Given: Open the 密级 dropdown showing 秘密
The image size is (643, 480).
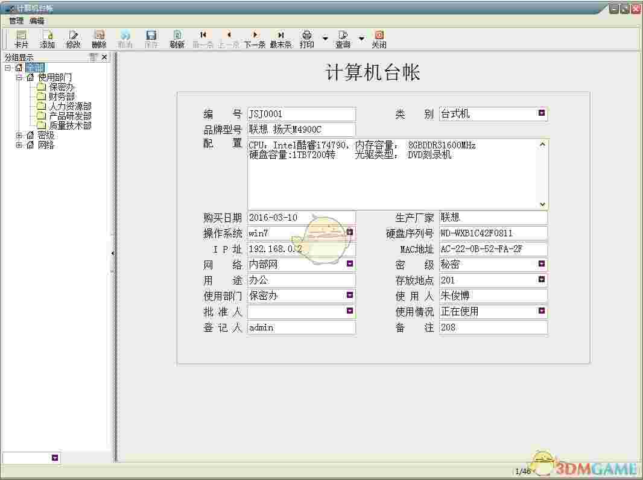Looking at the screenshot, I should pos(542,264).
